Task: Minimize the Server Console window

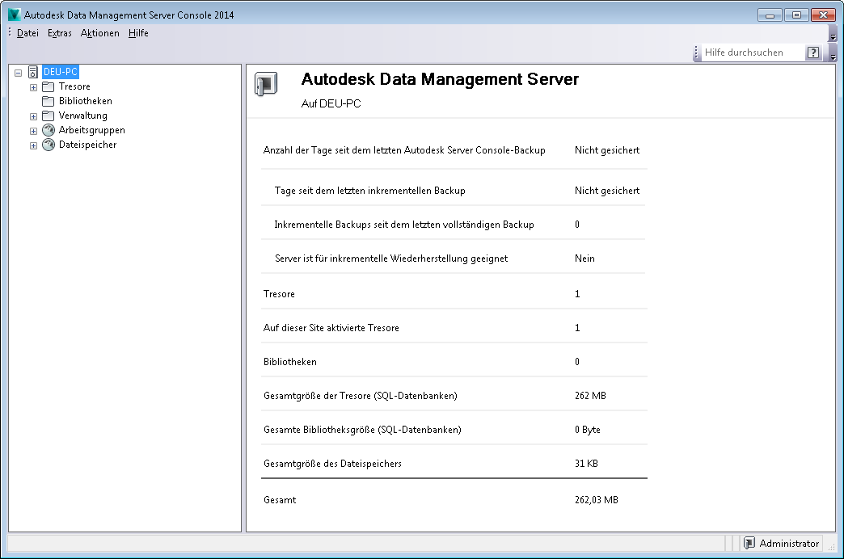Action: coord(770,15)
